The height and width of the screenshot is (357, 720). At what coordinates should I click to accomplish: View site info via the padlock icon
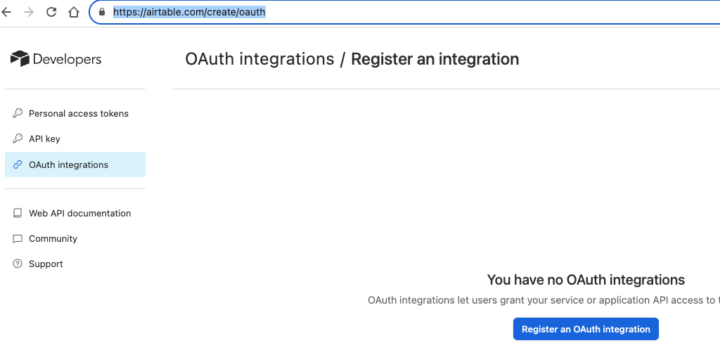(x=102, y=12)
